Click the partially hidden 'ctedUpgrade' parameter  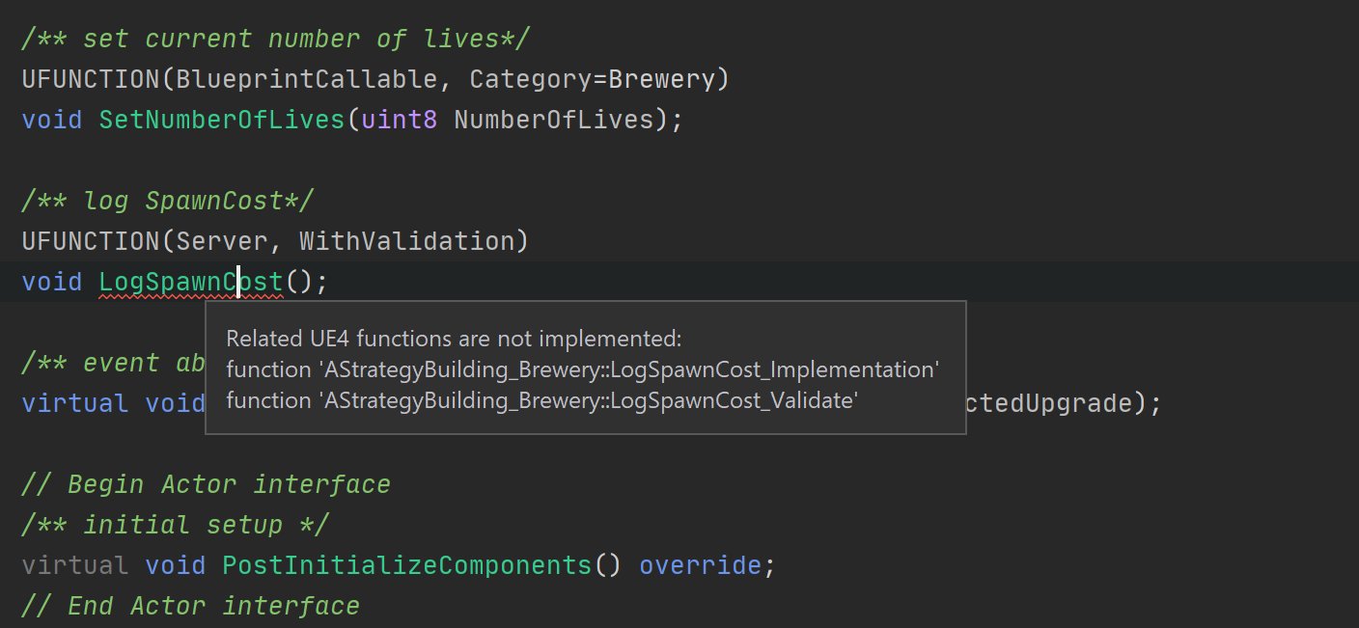(1049, 403)
